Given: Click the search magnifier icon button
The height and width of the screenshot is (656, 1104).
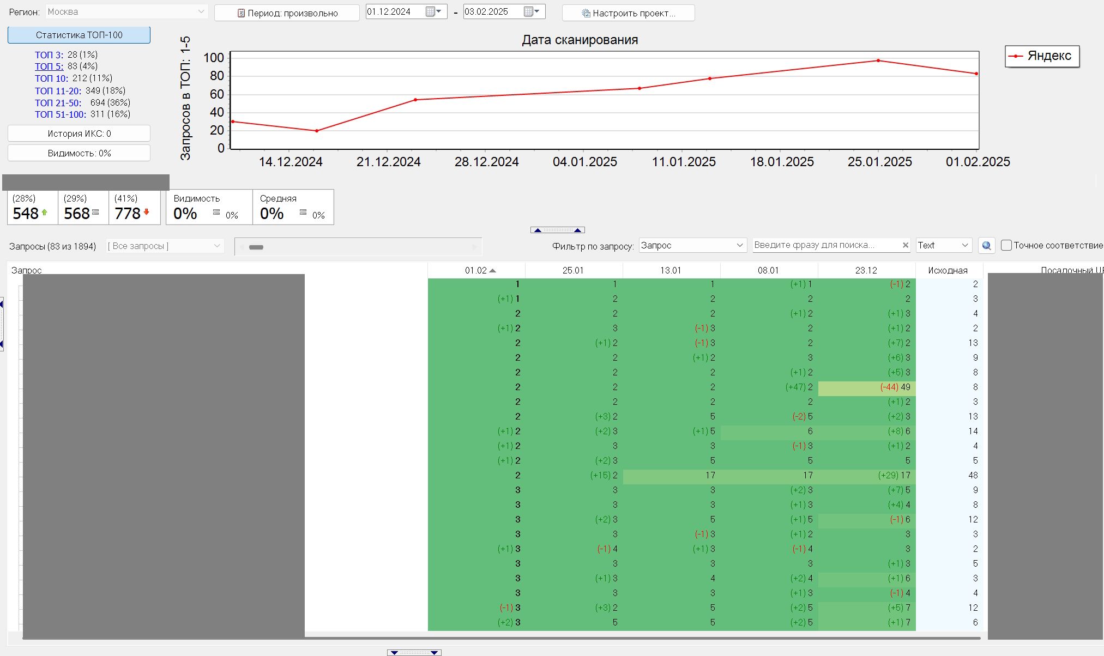Looking at the screenshot, I should (986, 246).
